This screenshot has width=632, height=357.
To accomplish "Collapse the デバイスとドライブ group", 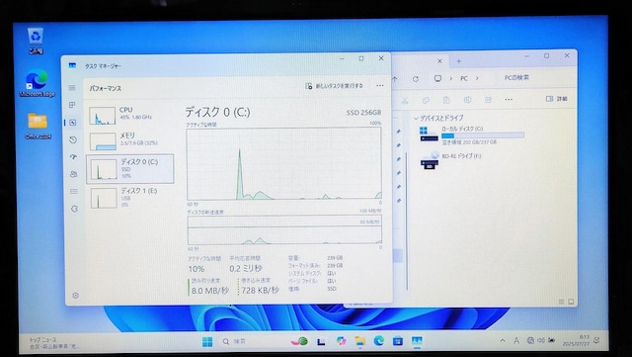I will [x=416, y=119].
